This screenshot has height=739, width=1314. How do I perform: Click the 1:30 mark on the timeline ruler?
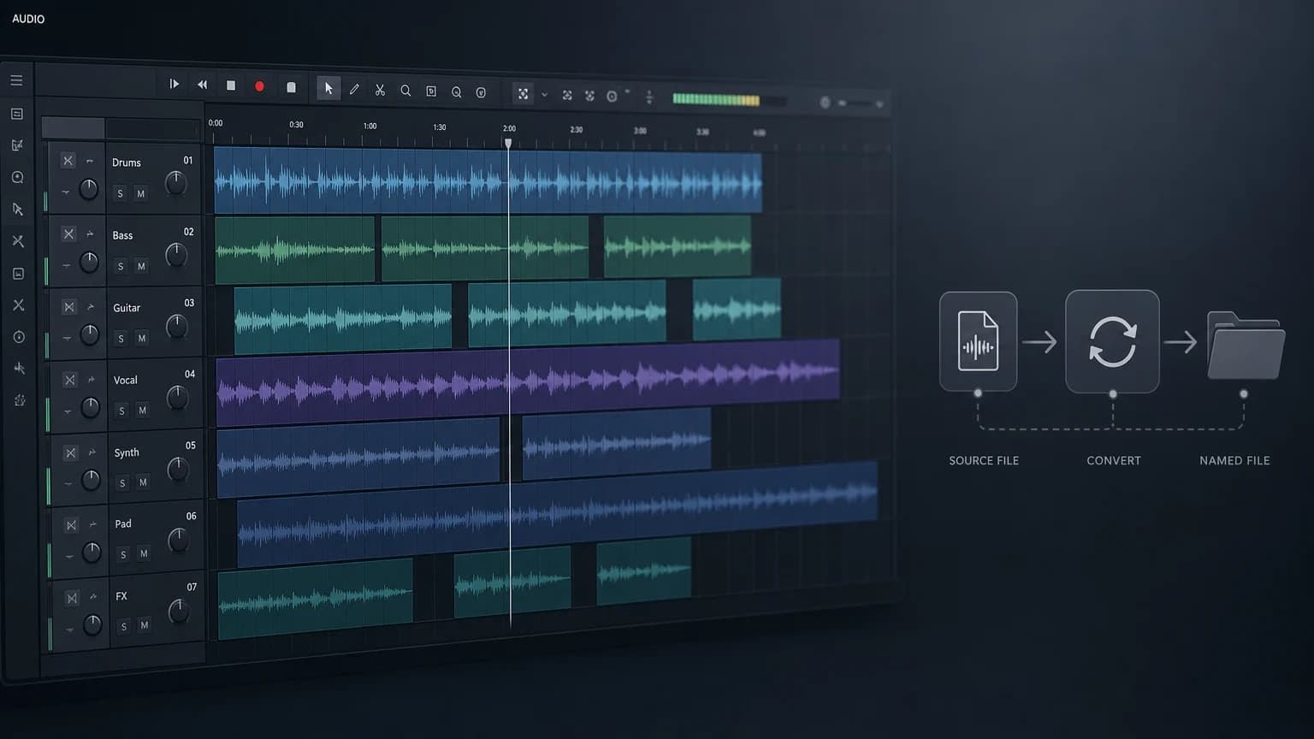click(439, 127)
